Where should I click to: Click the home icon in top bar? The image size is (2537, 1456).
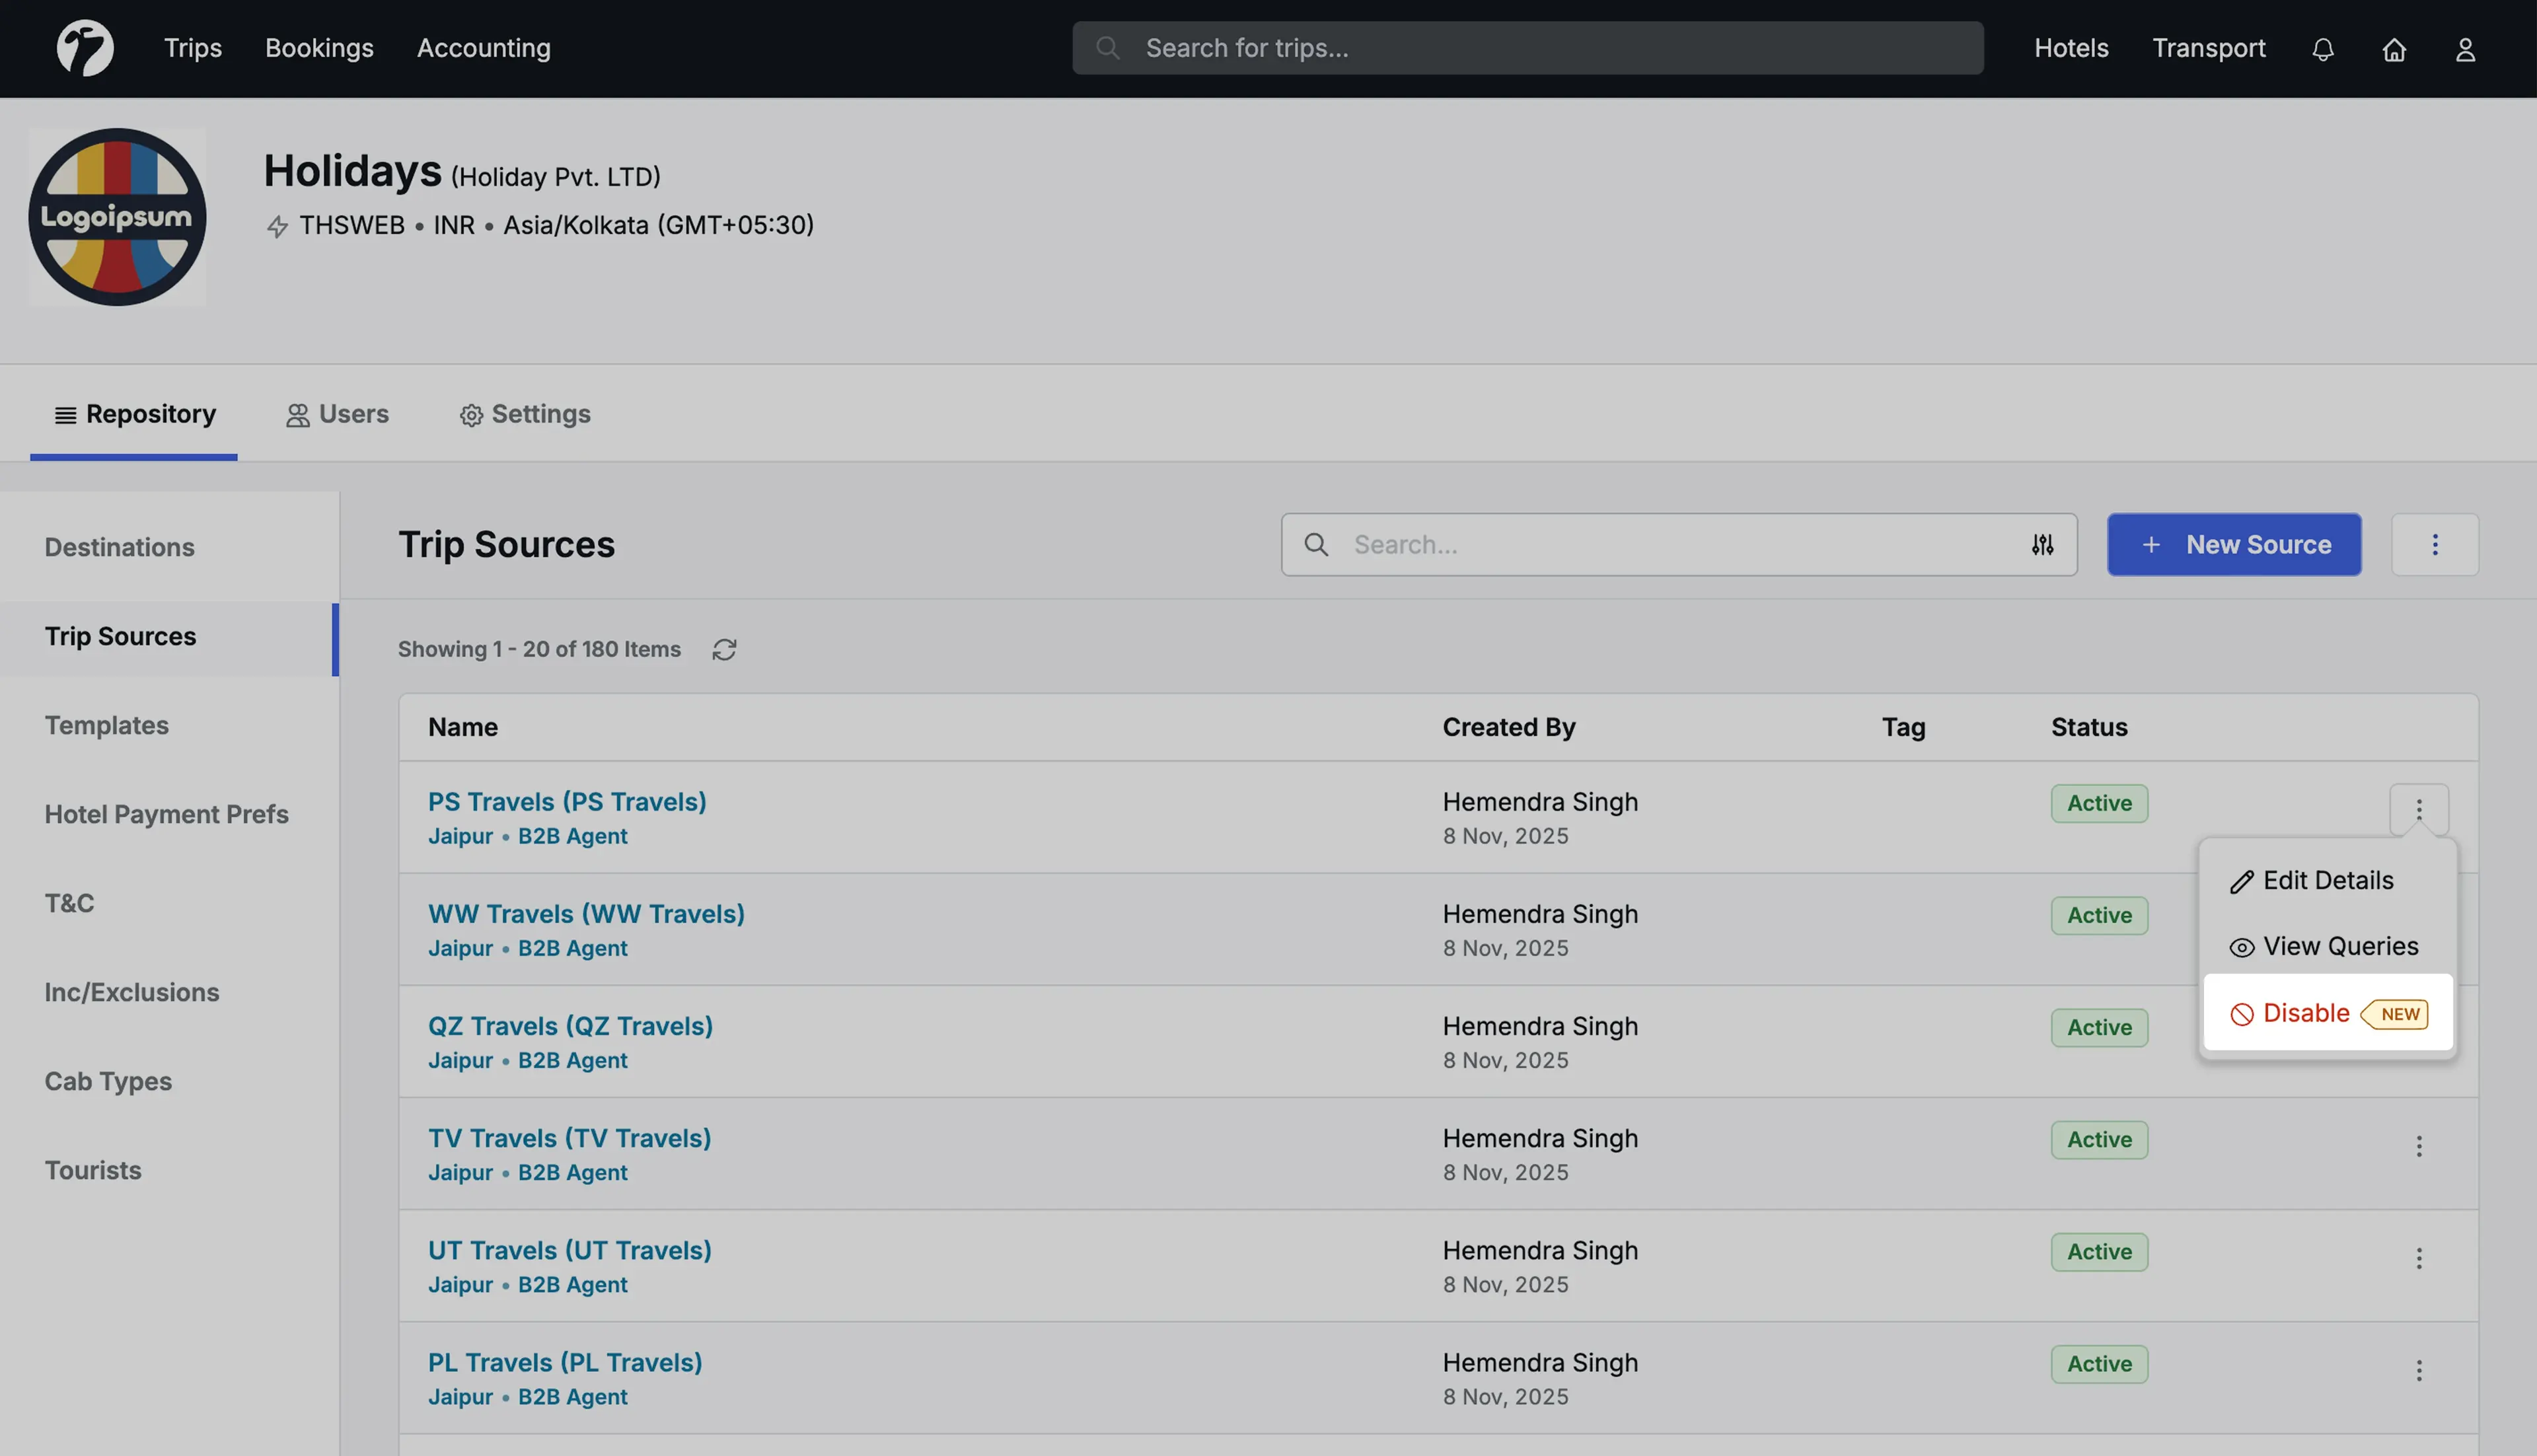tap(2394, 48)
